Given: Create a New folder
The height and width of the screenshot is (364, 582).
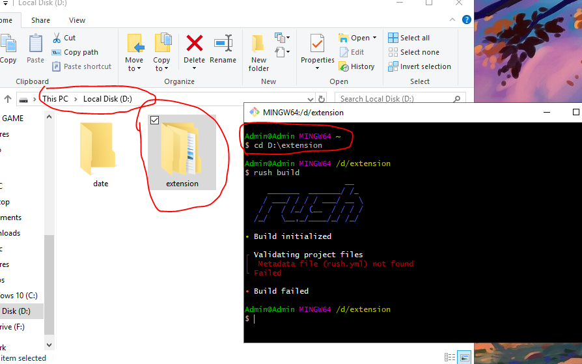Looking at the screenshot, I should pyautogui.click(x=258, y=52).
